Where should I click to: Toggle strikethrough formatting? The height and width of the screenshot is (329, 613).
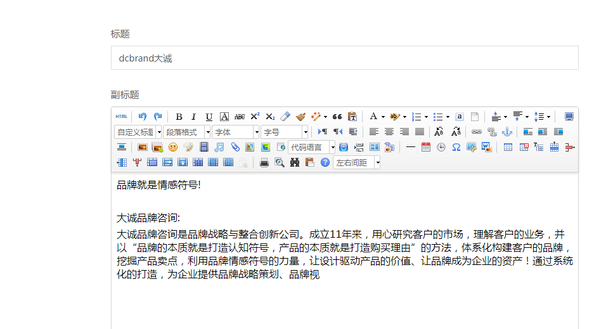[239, 117]
